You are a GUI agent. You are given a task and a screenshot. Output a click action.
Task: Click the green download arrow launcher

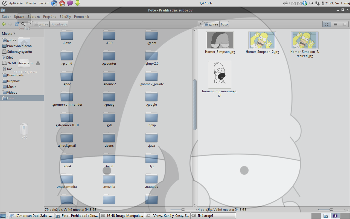[x=78, y=3]
